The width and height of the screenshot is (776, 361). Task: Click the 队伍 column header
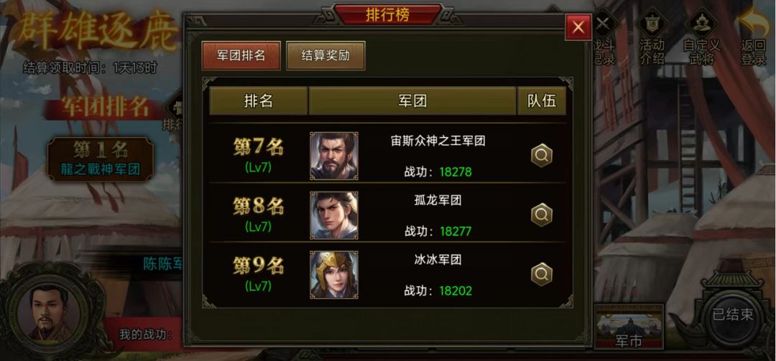point(542,101)
